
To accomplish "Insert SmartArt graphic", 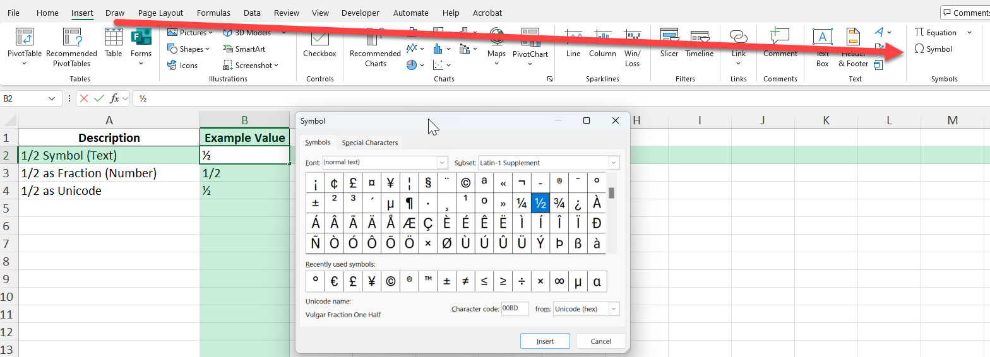I will pos(244,49).
